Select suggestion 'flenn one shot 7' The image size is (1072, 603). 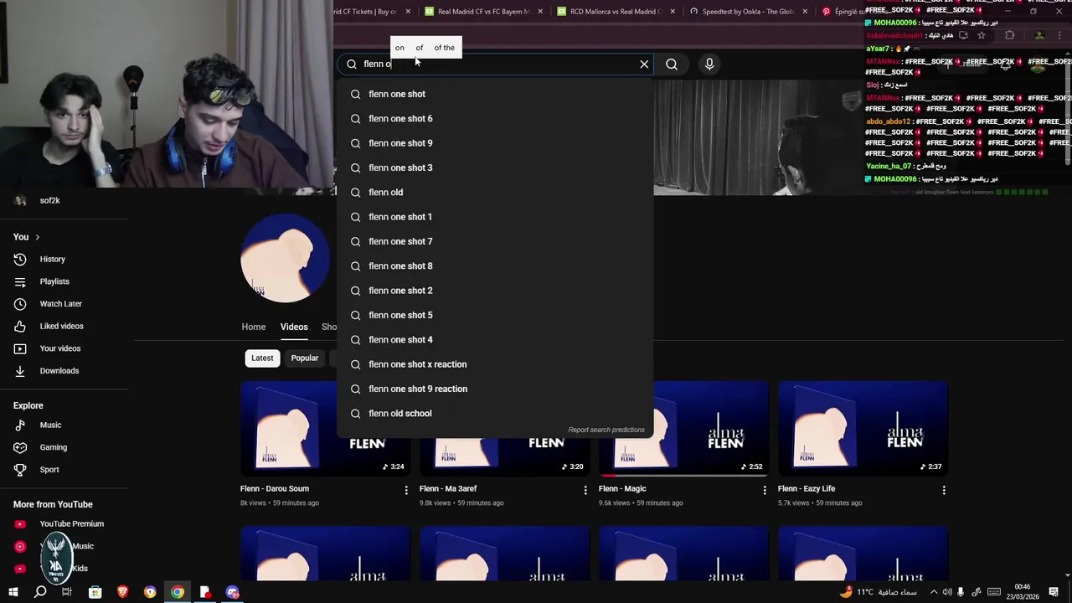click(495, 241)
